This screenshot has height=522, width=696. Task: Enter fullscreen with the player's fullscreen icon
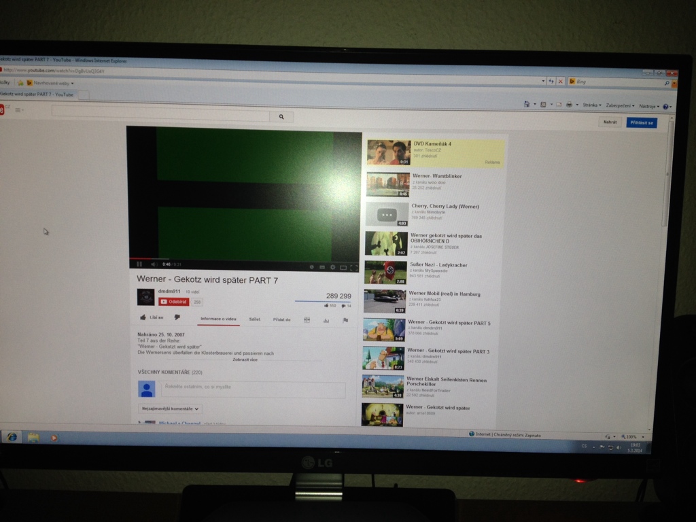point(353,268)
